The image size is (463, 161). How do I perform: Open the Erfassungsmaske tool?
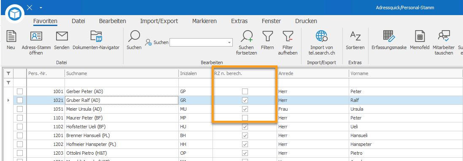tap(389, 36)
